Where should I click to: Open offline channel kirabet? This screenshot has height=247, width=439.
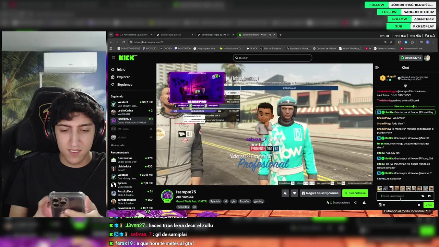(x=132, y=137)
